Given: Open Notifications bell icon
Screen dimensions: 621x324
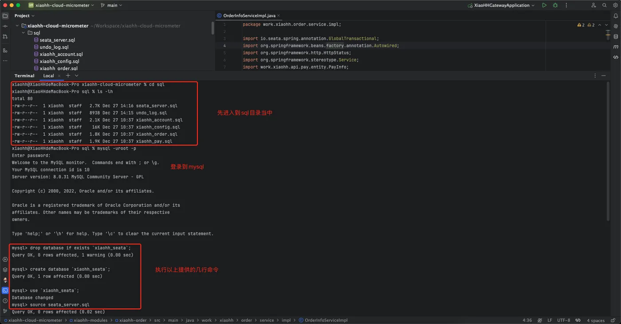Looking at the screenshot, I should click(x=616, y=16).
